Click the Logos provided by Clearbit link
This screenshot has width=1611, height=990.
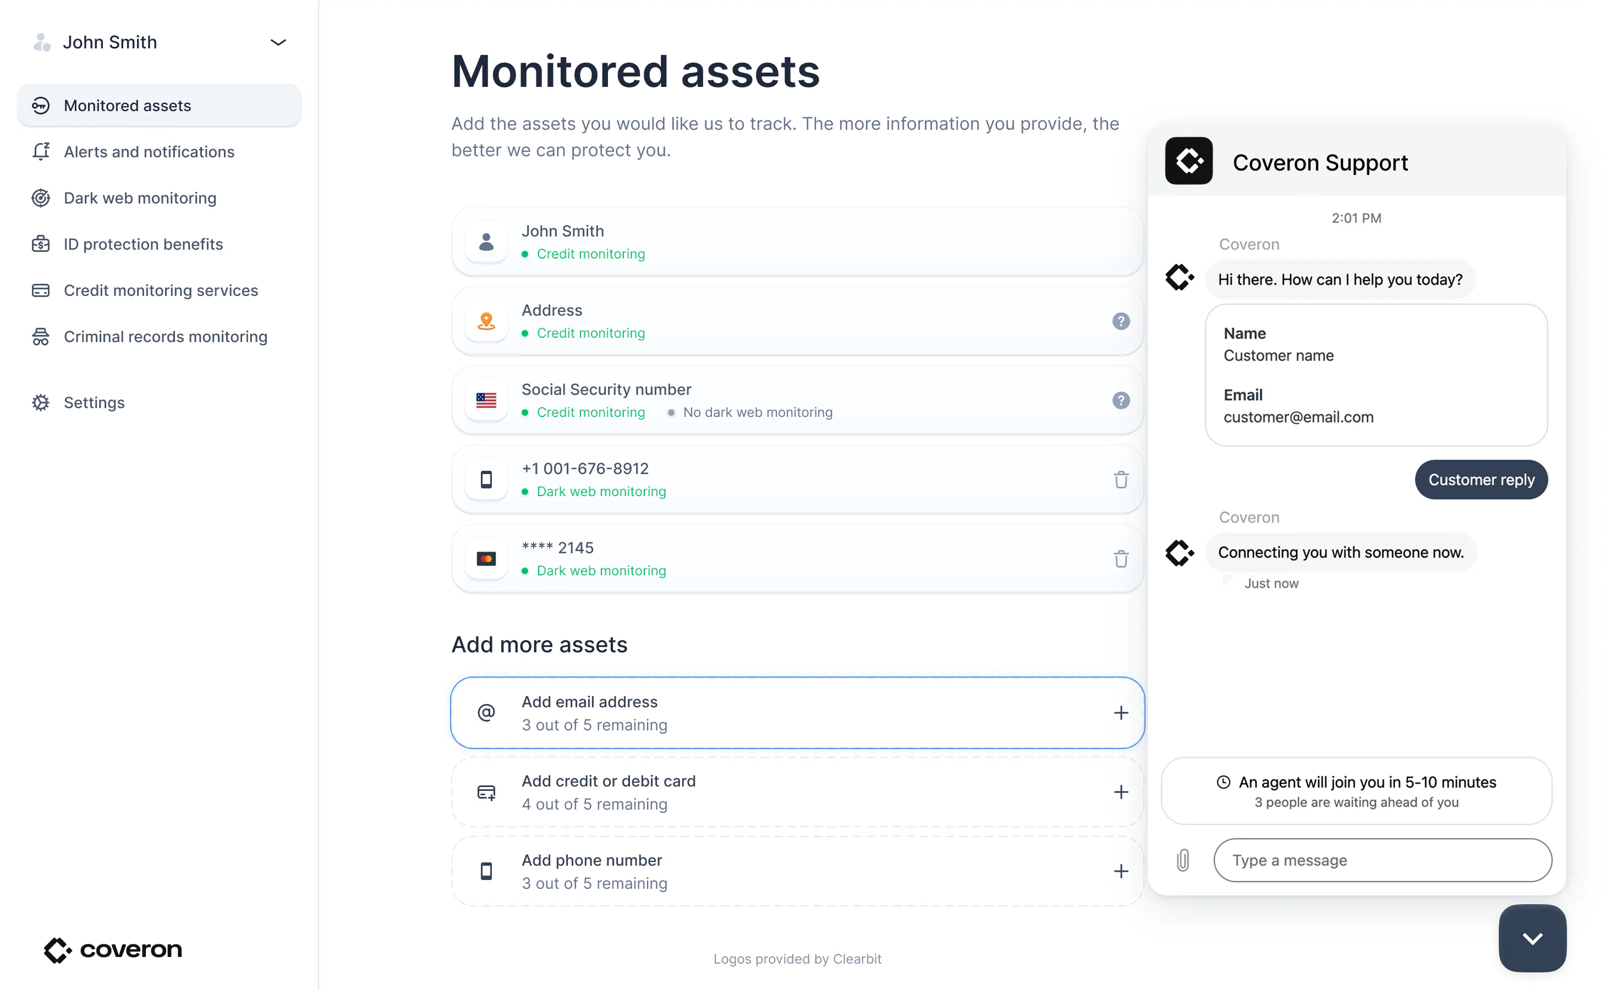pyautogui.click(x=797, y=959)
